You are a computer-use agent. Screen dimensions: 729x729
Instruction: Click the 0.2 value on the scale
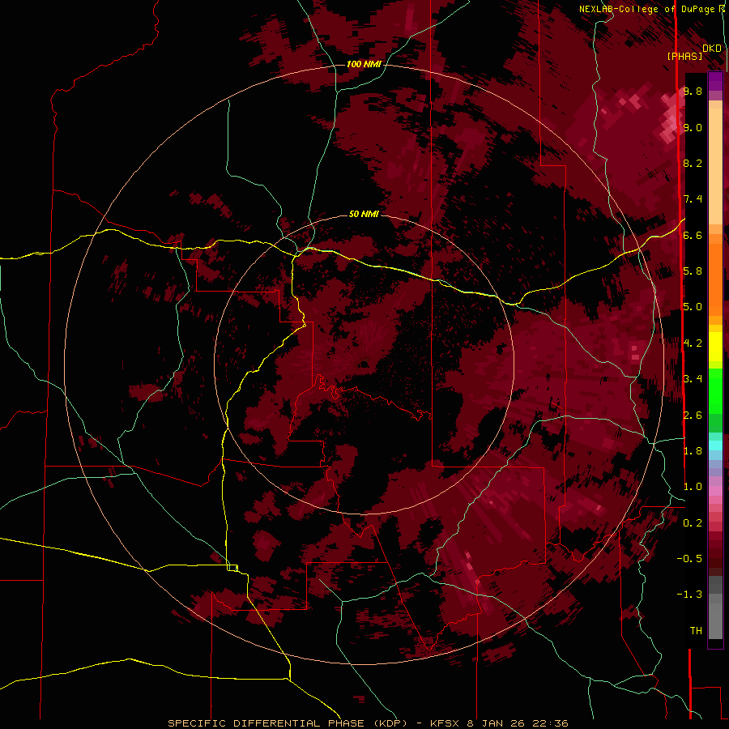click(693, 523)
